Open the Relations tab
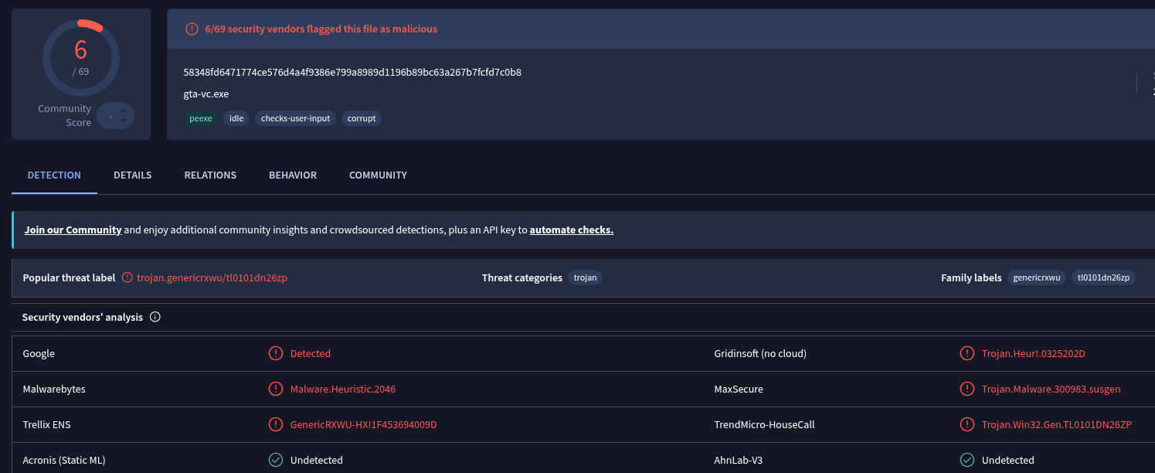This screenshot has width=1155, height=473. 210,175
